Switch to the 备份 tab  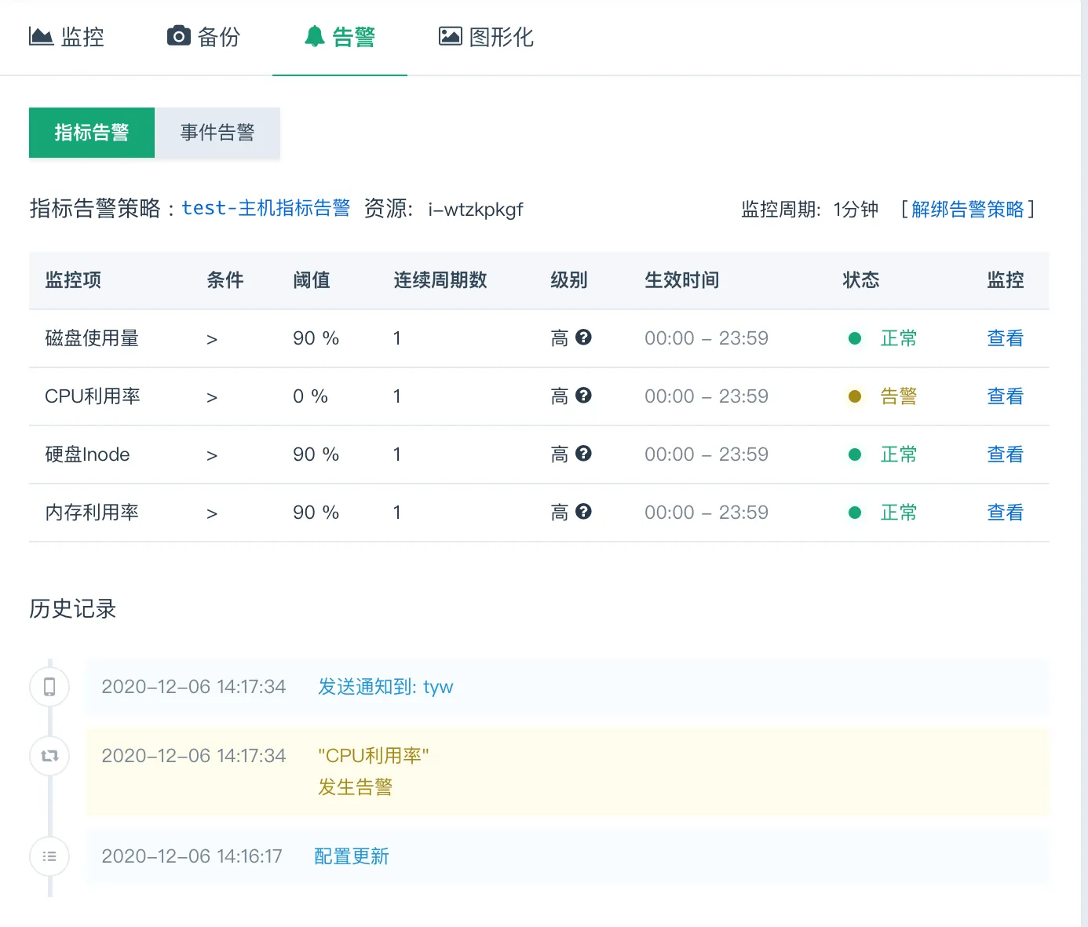click(x=203, y=37)
